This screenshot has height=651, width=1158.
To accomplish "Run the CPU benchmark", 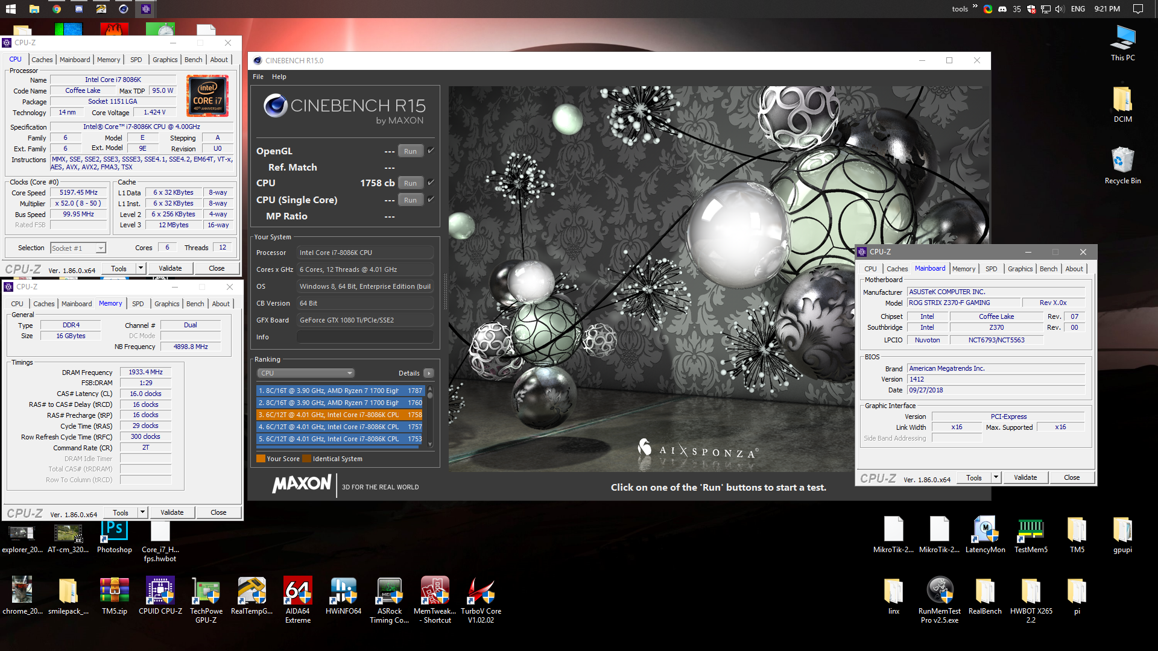I will coord(410,183).
